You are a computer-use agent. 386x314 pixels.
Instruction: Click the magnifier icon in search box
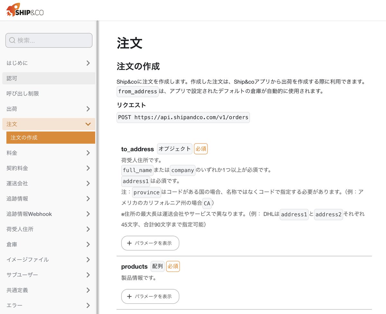(12, 40)
